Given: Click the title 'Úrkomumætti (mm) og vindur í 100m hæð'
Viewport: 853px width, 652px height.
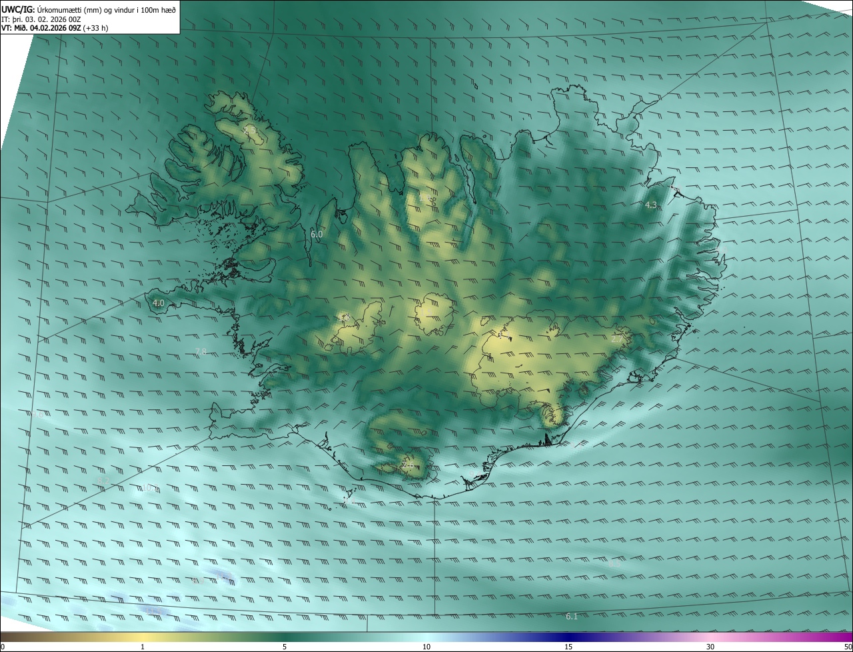Looking at the screenshot, I should (x=106, y=9).
